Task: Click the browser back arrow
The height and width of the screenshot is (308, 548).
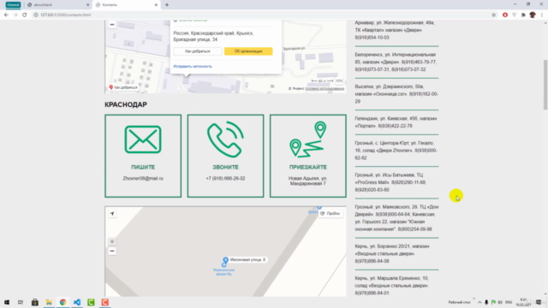Action: [x=6, y=15]
